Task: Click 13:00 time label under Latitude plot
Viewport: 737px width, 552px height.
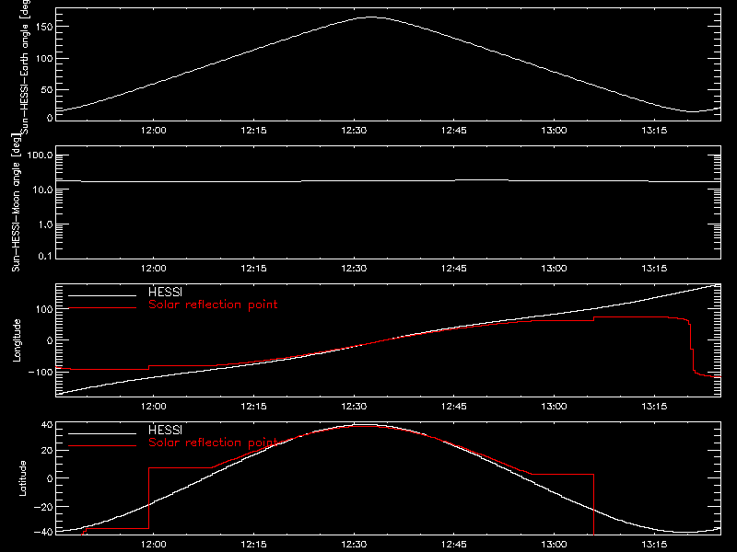Action: [x=554, y=545]
